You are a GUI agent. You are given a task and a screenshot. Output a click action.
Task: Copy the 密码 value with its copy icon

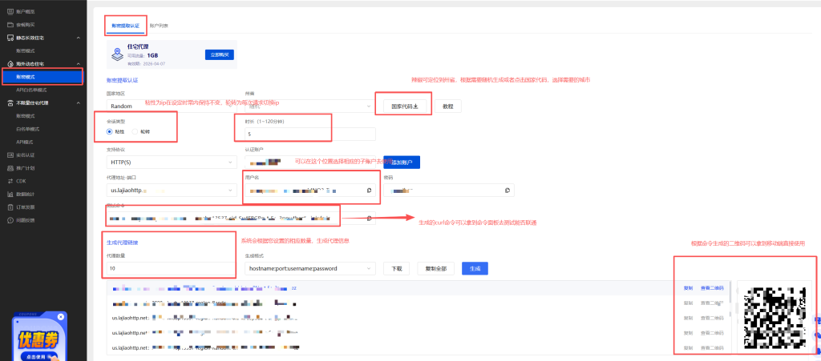click(x=508, y=191)
